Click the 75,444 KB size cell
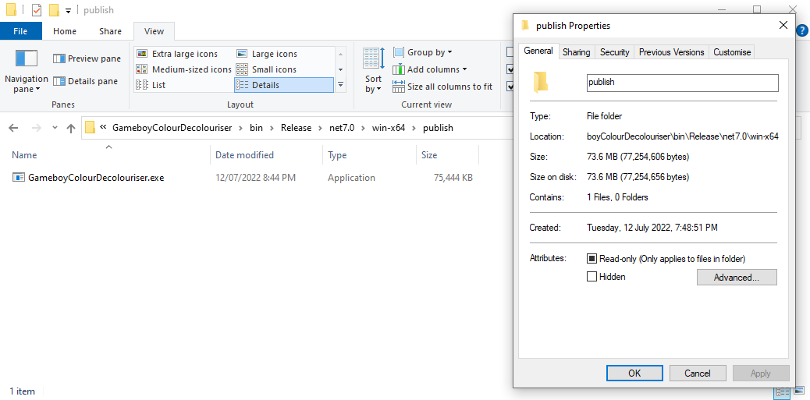This screenshot has width=810, height=400. 453,178
